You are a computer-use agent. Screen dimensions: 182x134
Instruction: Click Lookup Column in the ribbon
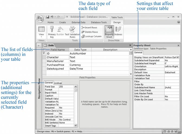[x=91, y=36]
